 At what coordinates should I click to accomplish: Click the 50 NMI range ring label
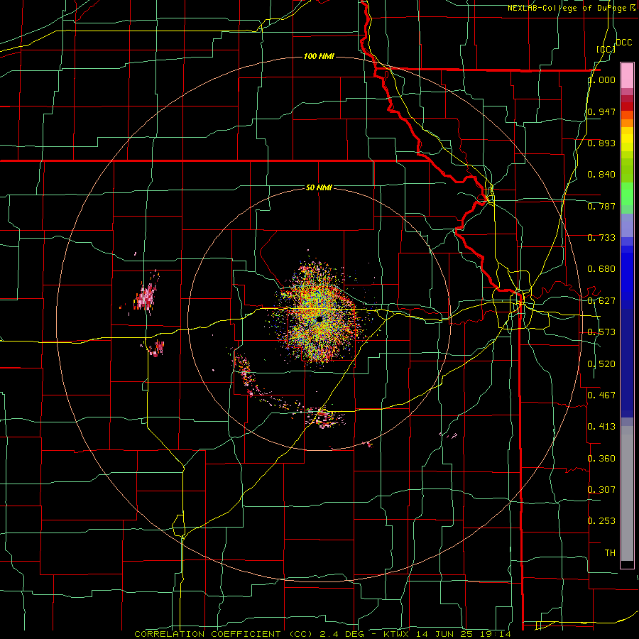(319, 187)
